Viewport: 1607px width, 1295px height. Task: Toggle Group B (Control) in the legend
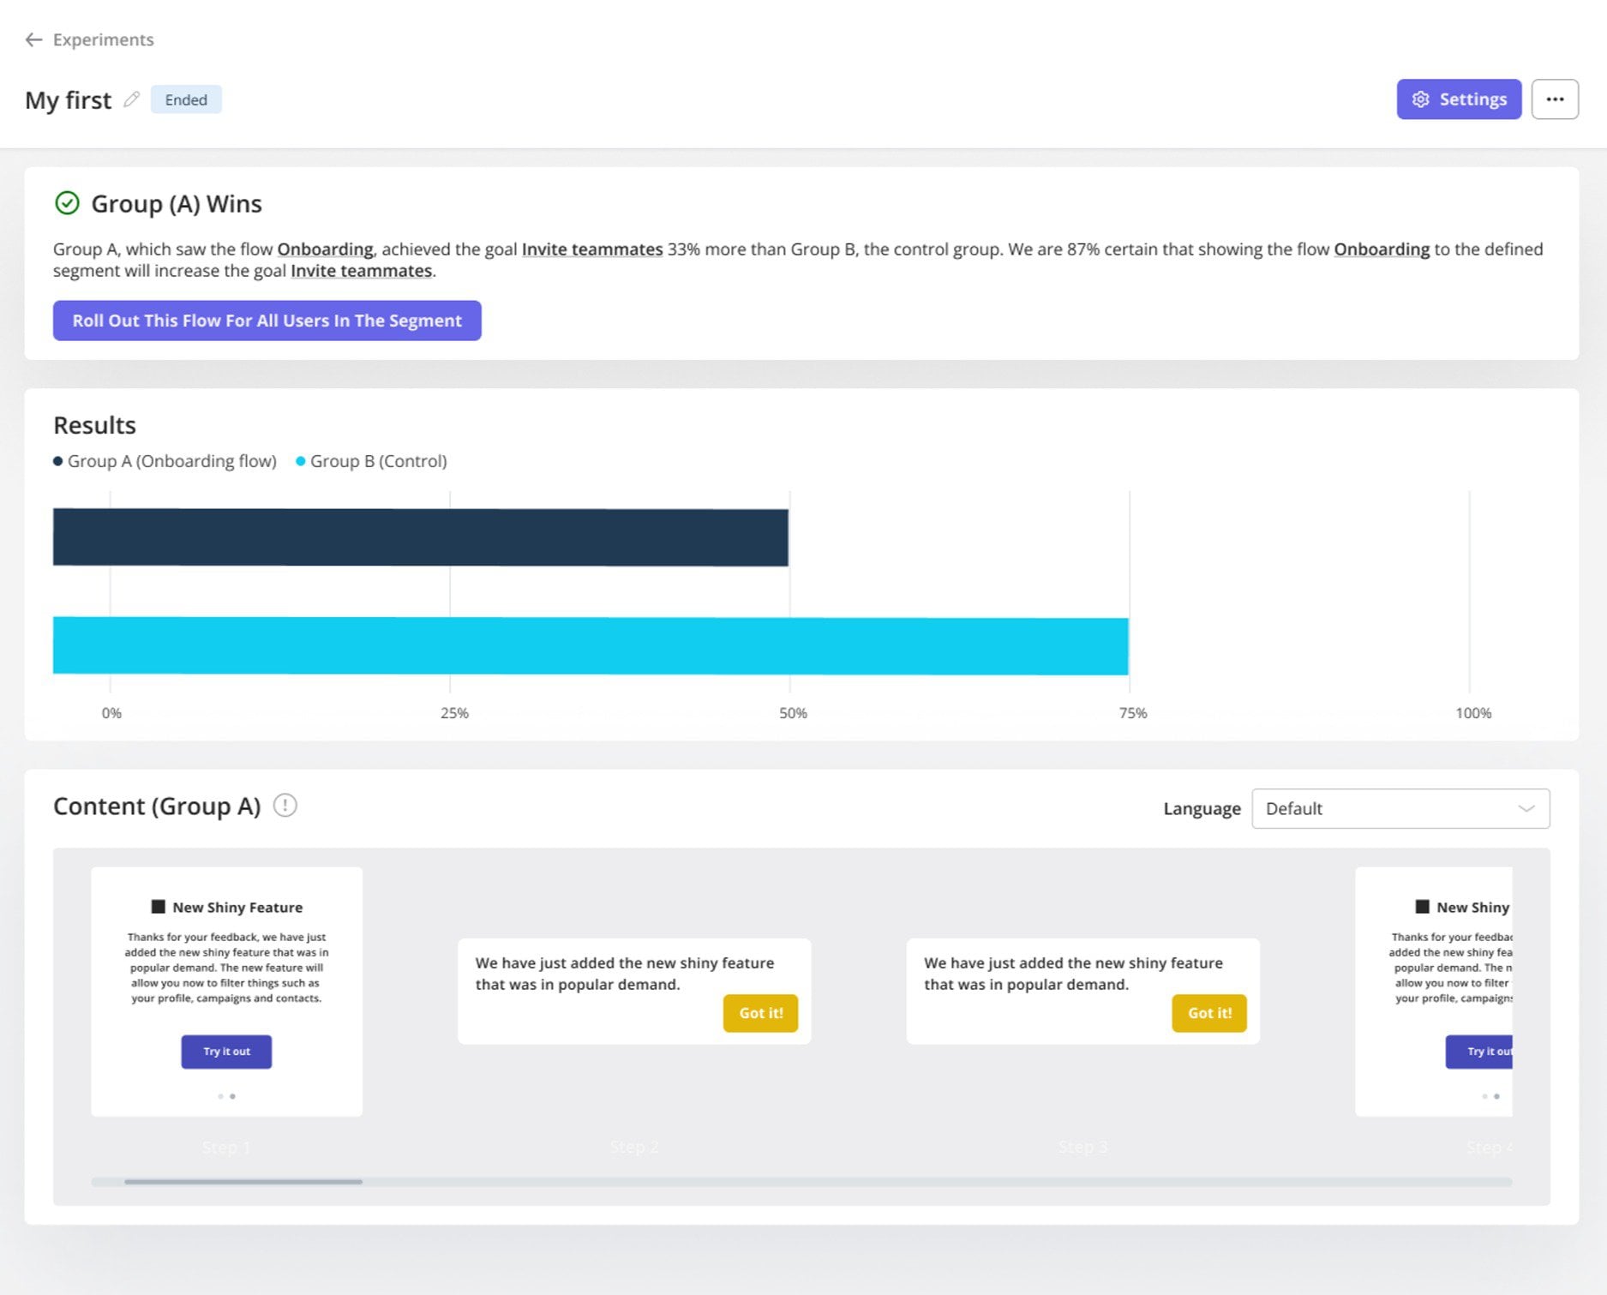pos(377,460)
